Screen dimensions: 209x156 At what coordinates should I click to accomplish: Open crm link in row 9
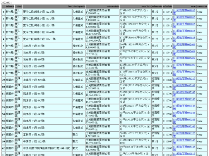point(184,73)
